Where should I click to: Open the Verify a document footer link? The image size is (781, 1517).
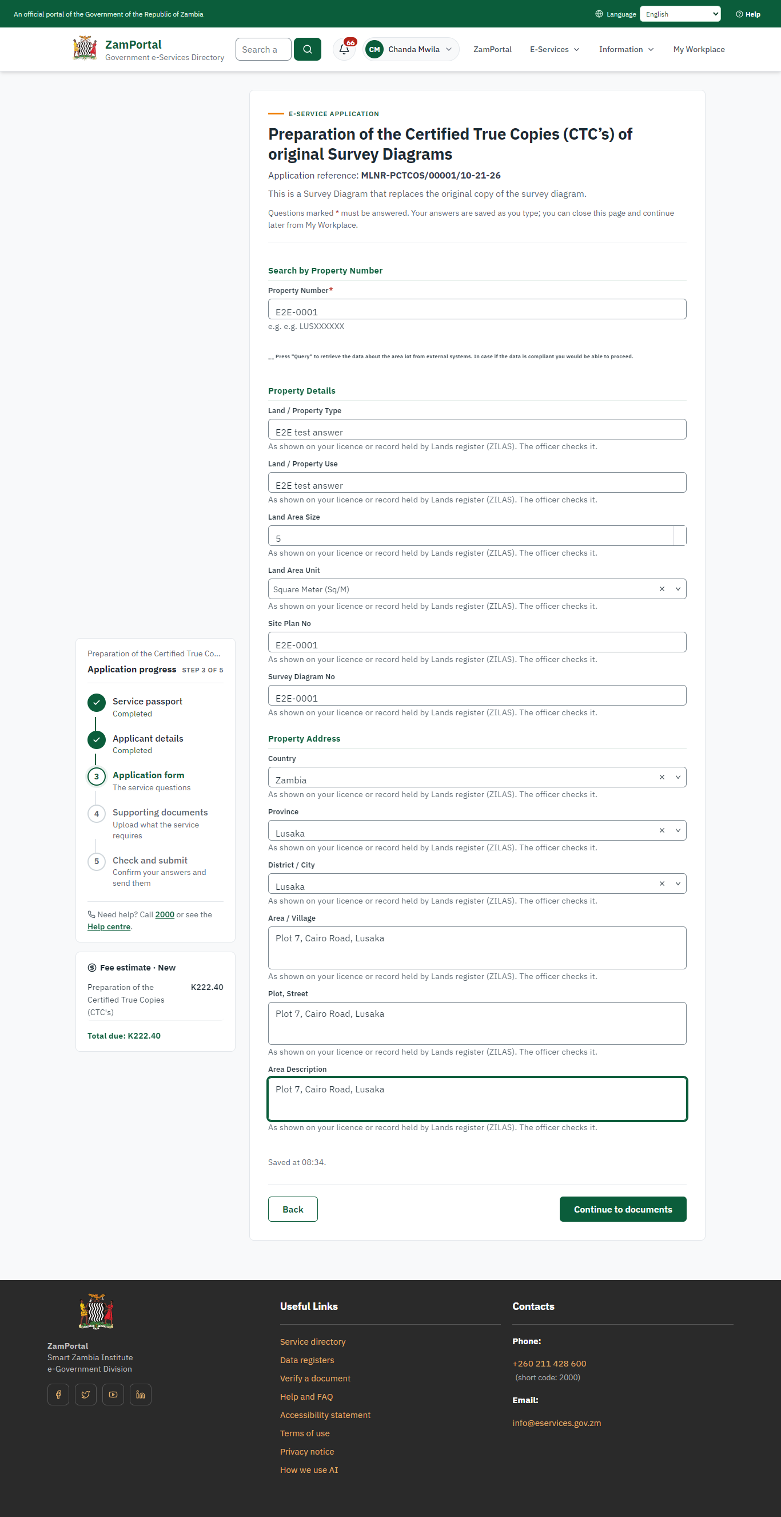315,1379
